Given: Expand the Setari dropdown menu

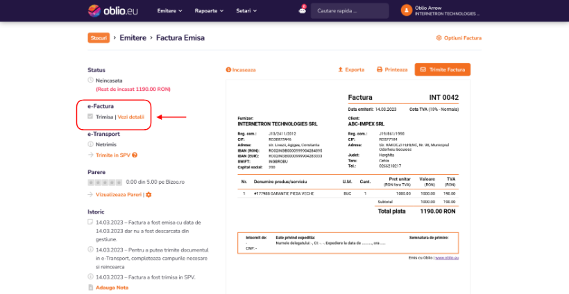Looking at the screenshot, I should coord(246,11).
